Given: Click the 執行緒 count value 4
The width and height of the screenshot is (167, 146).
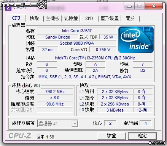Looking at the screenshot, I should [146, 123].
